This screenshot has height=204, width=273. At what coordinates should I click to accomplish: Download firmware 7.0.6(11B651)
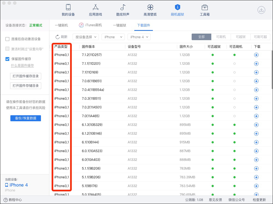point(256,81)
